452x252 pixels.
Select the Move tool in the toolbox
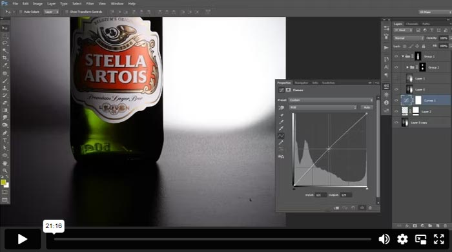(x=5, y=28)
